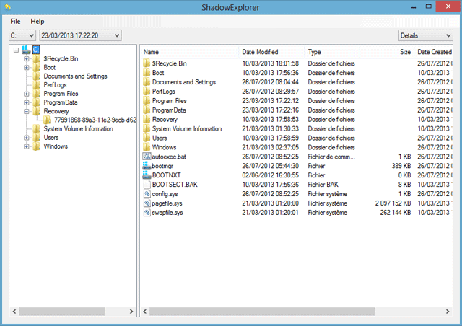Open the snapshot date dropdown

coord(80,35)
